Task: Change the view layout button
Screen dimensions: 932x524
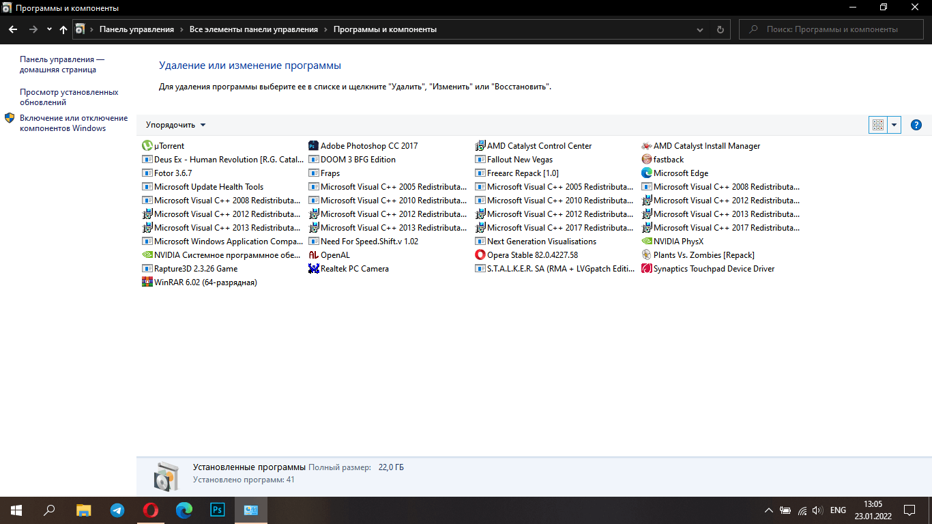Action: [878, 125]
